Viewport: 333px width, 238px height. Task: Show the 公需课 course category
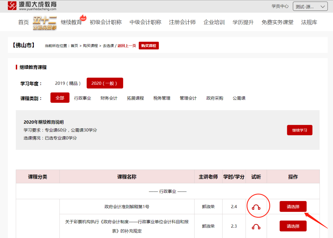click(239, 98)
